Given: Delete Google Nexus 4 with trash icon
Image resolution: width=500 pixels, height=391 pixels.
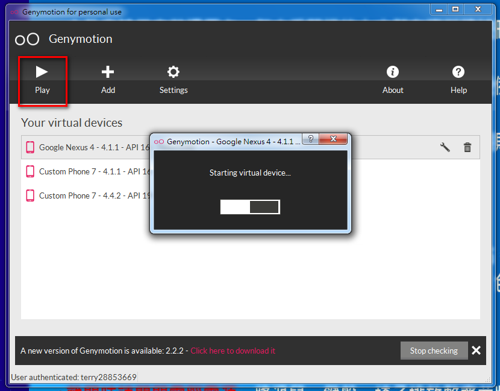Looking at the screenshot, I should 467,147.
